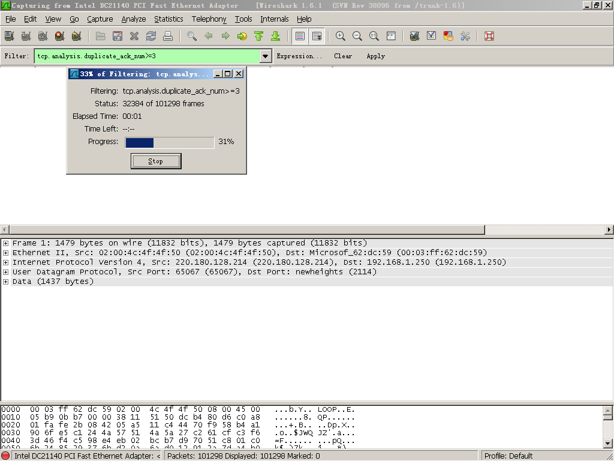Open the Analyze menu
The width and height of the screenshot is (614, 461).
tap(134, 19)
